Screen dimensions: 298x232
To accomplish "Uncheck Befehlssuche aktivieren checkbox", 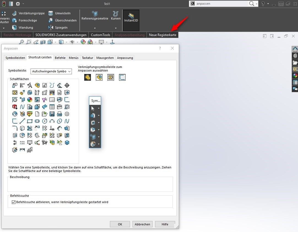I will 13,202.
